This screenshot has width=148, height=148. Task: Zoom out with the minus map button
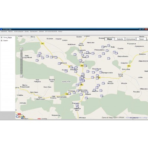[x=21, y=76]
